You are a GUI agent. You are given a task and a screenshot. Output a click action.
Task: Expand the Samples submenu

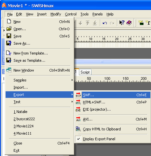39,80
